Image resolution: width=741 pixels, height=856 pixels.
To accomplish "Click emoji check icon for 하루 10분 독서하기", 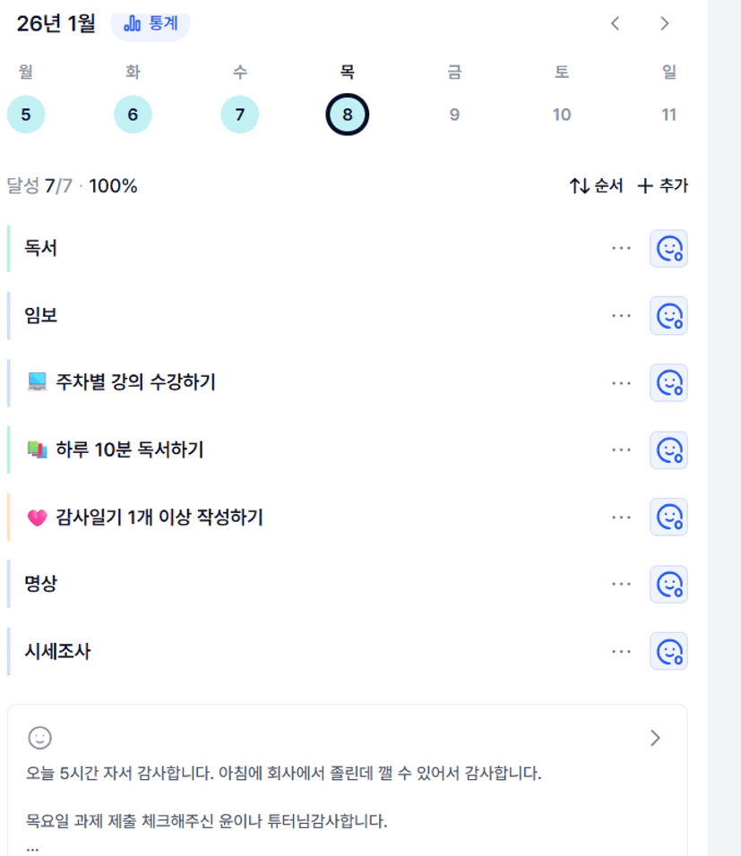I will (x=668, y=449).
